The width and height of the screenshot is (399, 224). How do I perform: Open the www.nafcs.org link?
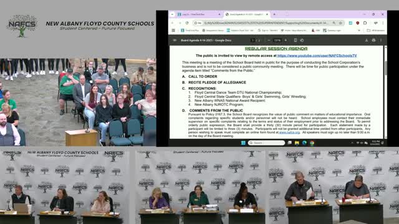pyautogui.click(x=289, y=133)
